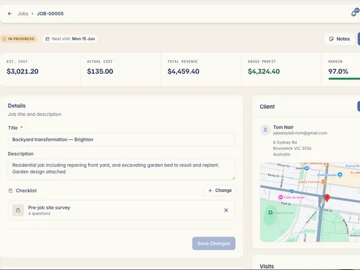Click the 4 questions label
This screenshot has width=360, height=270.
[39, 213]
